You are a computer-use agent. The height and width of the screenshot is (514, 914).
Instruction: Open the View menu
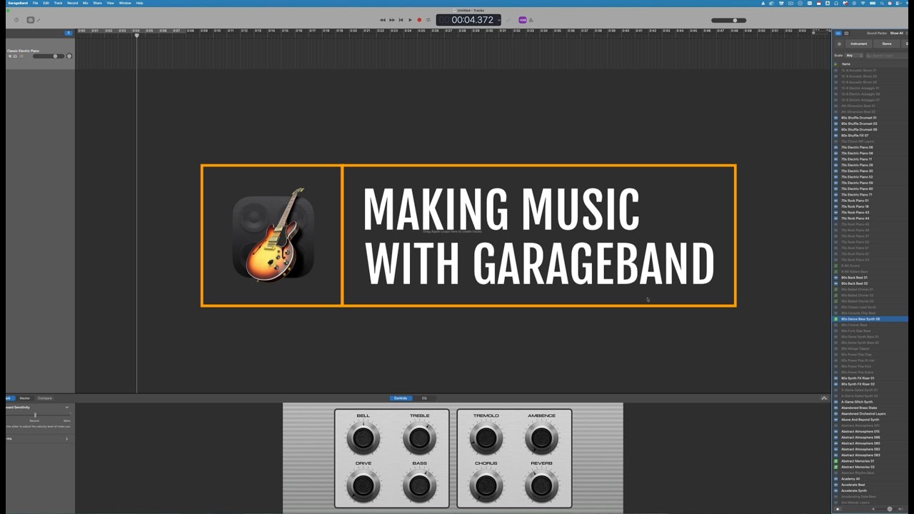pyautogui.click(x=111, y=3)
